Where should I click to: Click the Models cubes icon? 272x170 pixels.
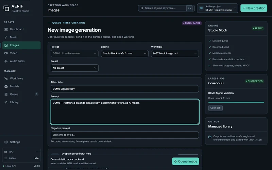coord(6,86)
